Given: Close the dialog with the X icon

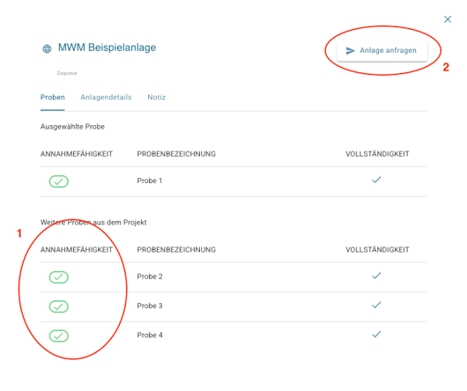Looking at the screenshot, I should (x=448, y=19).
